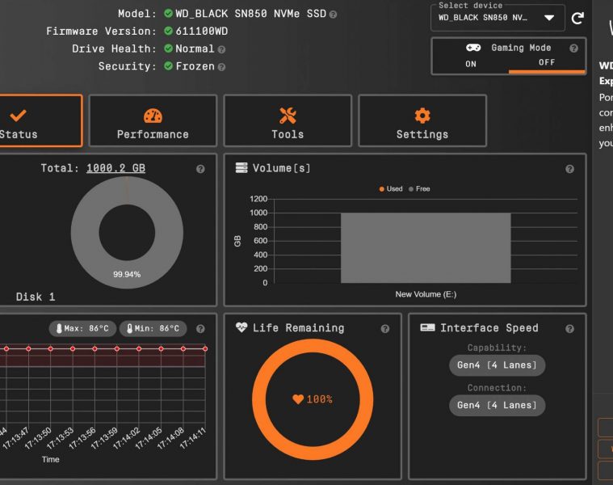Open help icon next to Model name
The height and width of the screenshot is (485, 613).
[x=333, y=15]
